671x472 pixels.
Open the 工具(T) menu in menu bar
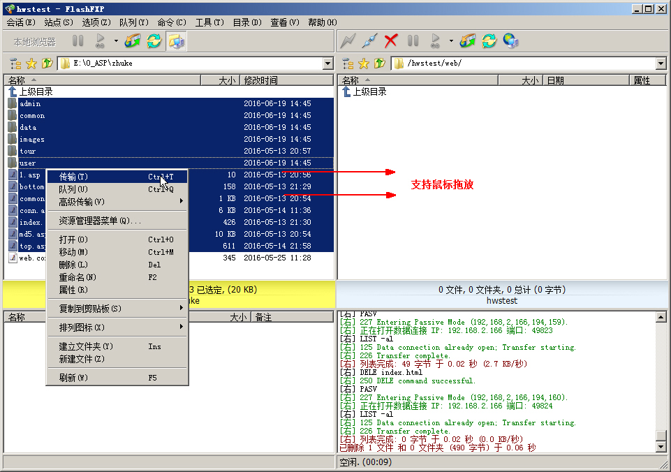click(x=209, y=22)
